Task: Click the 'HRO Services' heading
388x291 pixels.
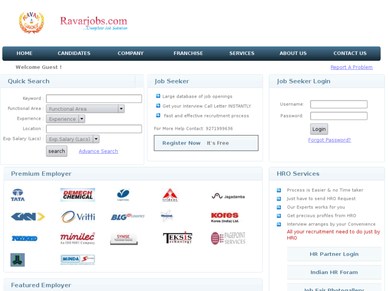Action: tap(298, 174)
